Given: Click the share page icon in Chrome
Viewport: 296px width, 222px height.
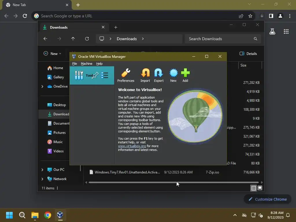Looking at the screenshot, I should click(x=241, y=16).
